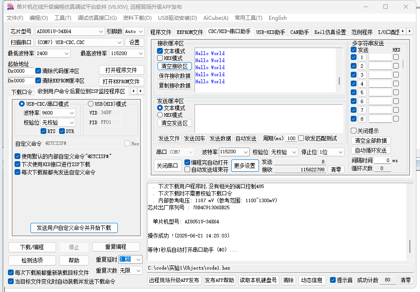
Task: Click 发送用户自定义命令并开始下载 button
Action: coord(74,228)
